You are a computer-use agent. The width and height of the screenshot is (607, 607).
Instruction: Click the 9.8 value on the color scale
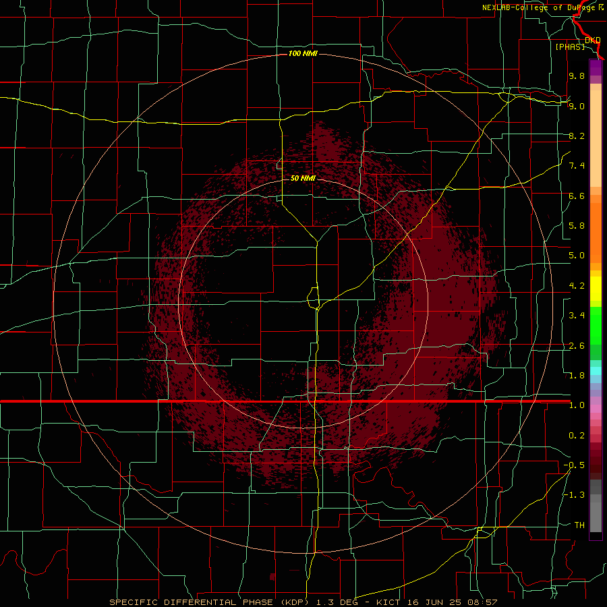pos(577,76)
